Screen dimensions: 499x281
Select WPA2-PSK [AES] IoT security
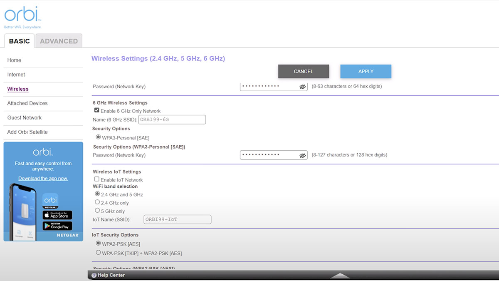[x=98, y=243]
